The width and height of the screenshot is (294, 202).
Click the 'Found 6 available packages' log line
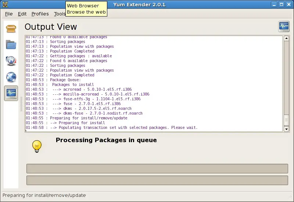click(67, 61)
